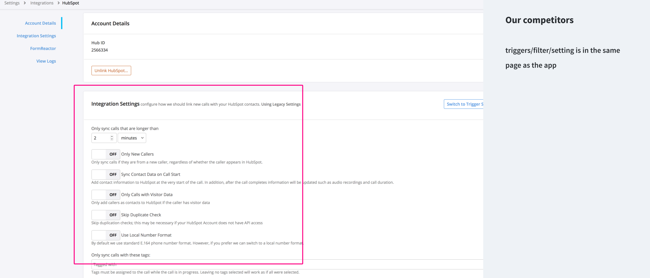Toggle Only Calls with Visitor Data
Image resolution: width=650 pixels, height=278 pixels.
pyautogui.click(x=106, y=195)
